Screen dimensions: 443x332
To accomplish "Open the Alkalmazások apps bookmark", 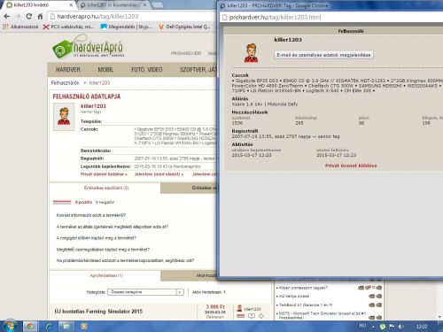I will [20, 27].
